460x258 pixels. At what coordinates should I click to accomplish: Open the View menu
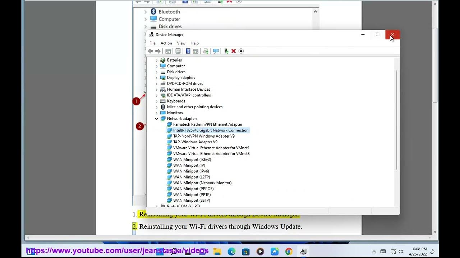(181, 43)
